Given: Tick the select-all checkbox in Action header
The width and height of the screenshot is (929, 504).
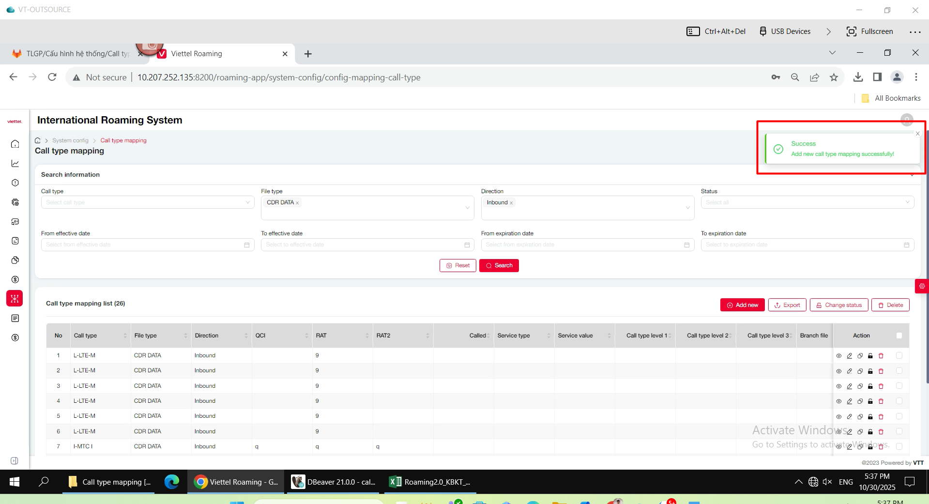Looking at the screenshot, I should [x=899, y=336].
